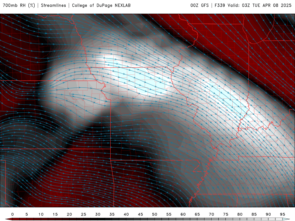
Task: Click the colorbar label "85"
Action: click(254, 214)
